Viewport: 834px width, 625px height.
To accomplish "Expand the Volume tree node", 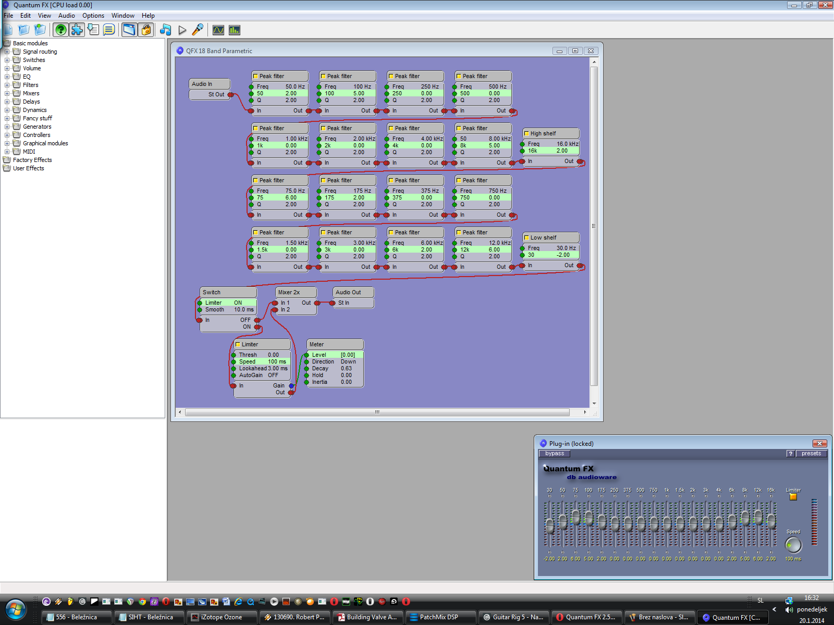I will [7, 68].
